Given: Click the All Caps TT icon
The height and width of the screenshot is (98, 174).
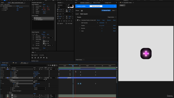Looking at the screenshot, I should [x=64, y=21].
